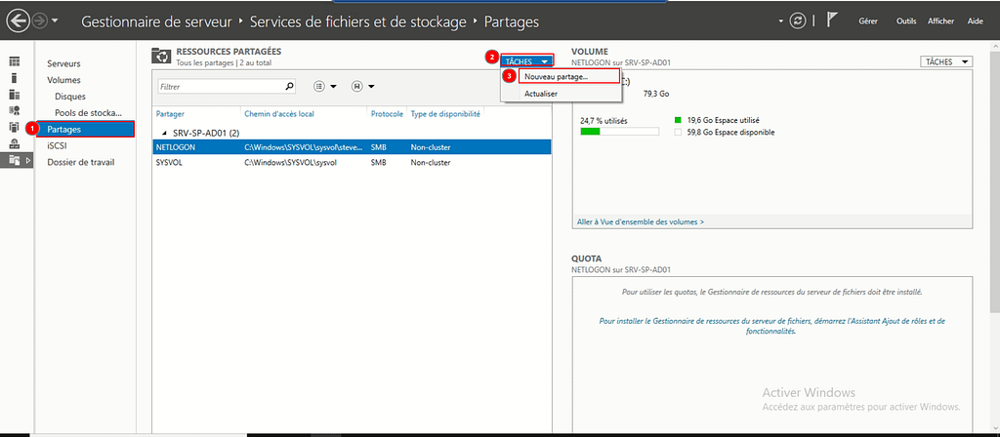Viewport: 1000px width, 437px height.
Task: Open the Outils menu
Action: coord(906,20)
